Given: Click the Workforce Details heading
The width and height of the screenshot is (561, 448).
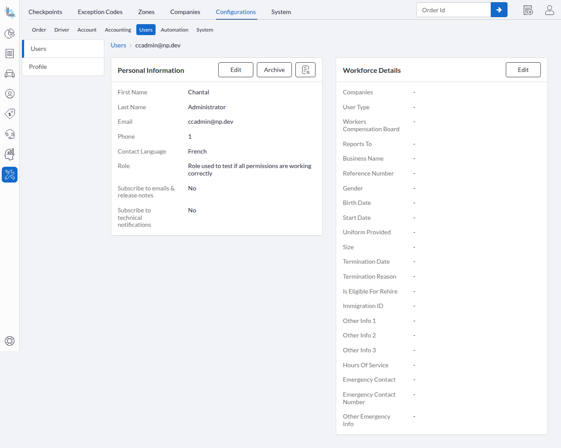Looking at the screenshot, I should tap(372, 70).
